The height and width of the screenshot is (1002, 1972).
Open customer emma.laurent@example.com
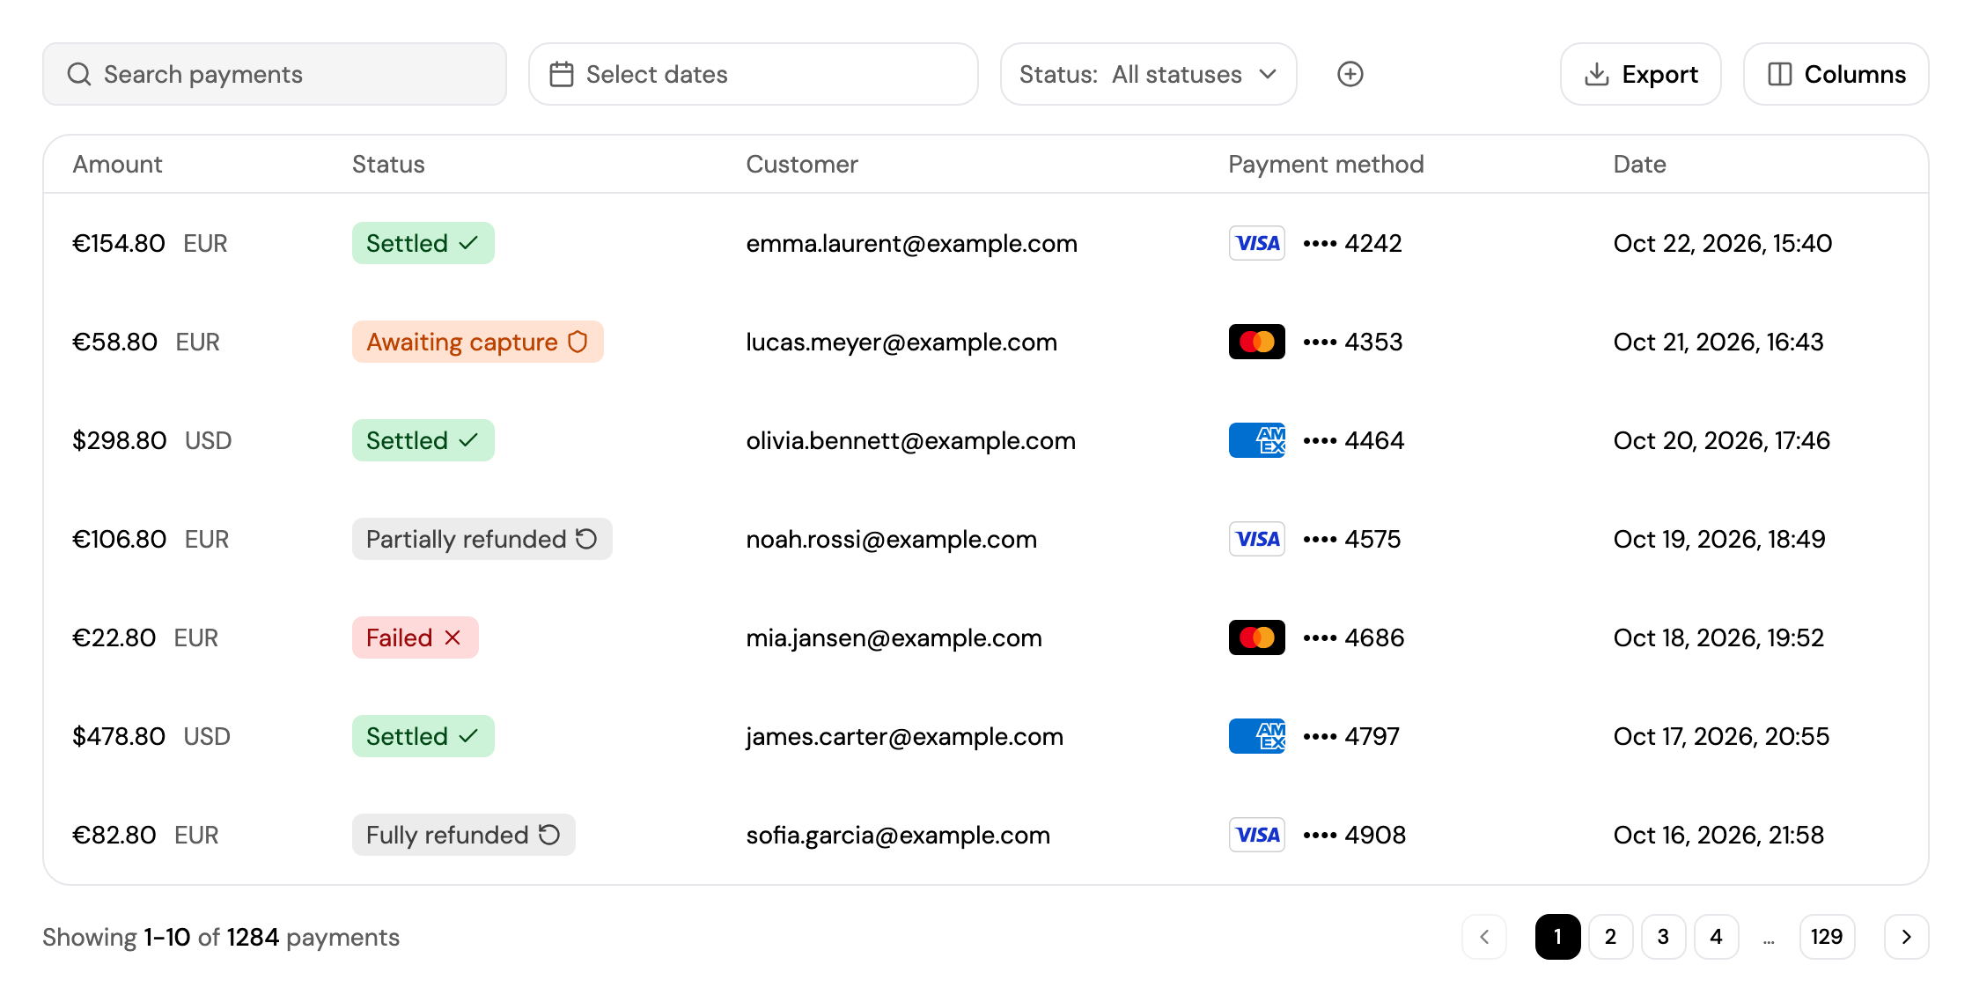click(912, 243)
